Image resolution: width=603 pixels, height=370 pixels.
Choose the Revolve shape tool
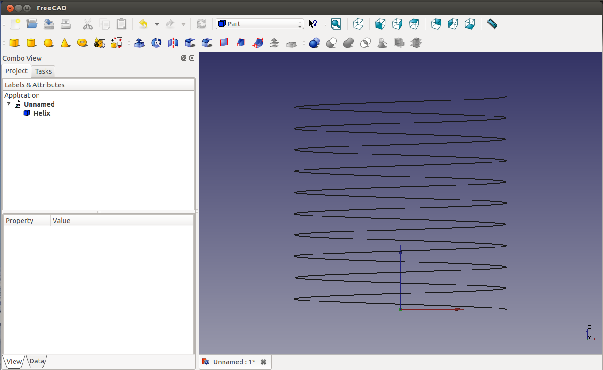tap(156, 43)
